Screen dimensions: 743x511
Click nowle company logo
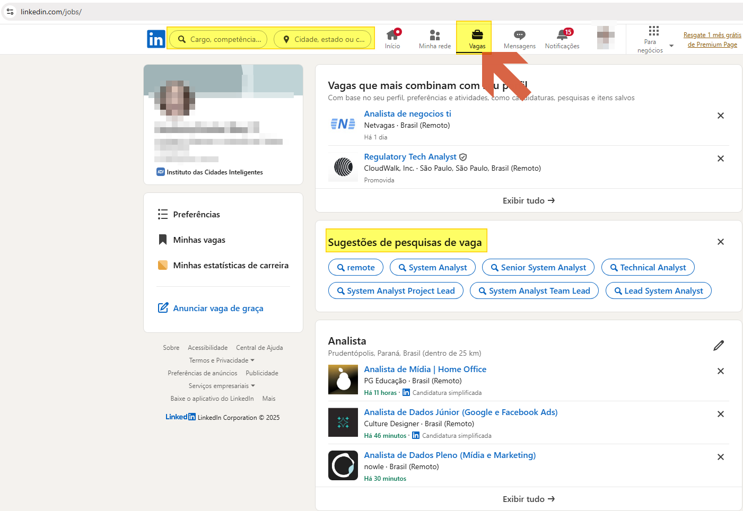coord(343,465)
